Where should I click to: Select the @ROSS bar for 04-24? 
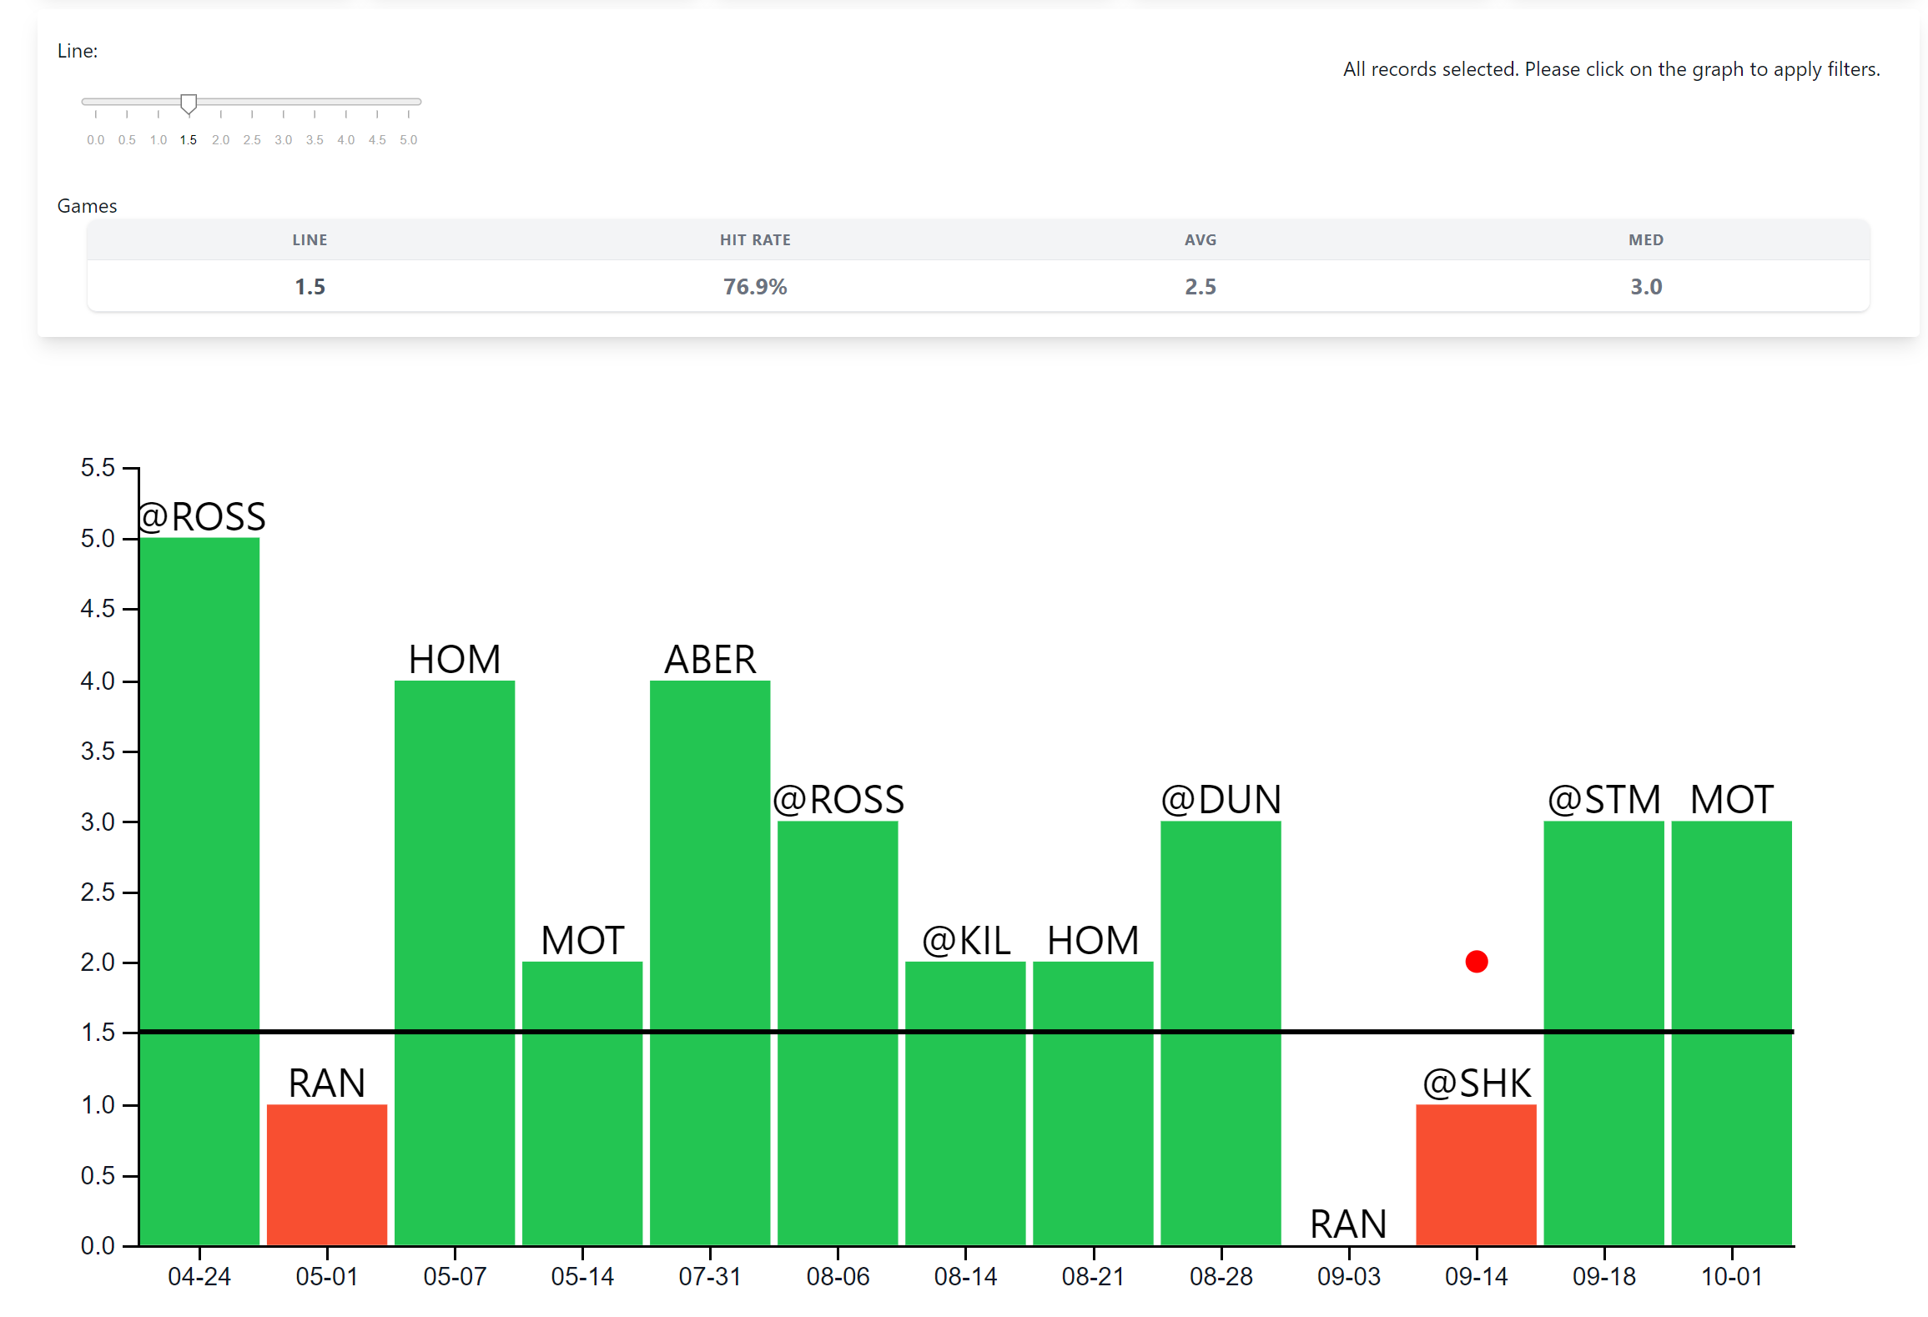[x=199, y=891]
